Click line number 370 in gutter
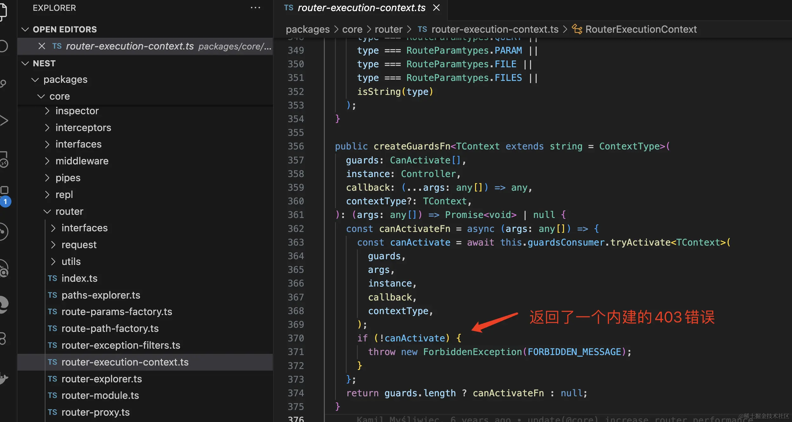The image size is (792, 422). click(x=296, y=338)
